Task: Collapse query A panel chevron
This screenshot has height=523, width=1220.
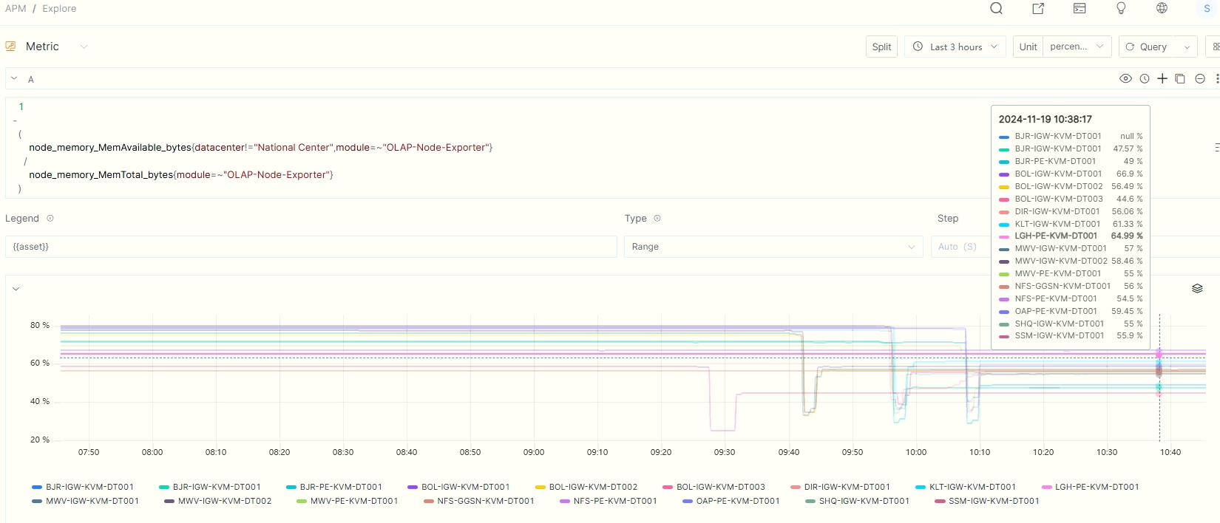Action: (x=14, y=78)
